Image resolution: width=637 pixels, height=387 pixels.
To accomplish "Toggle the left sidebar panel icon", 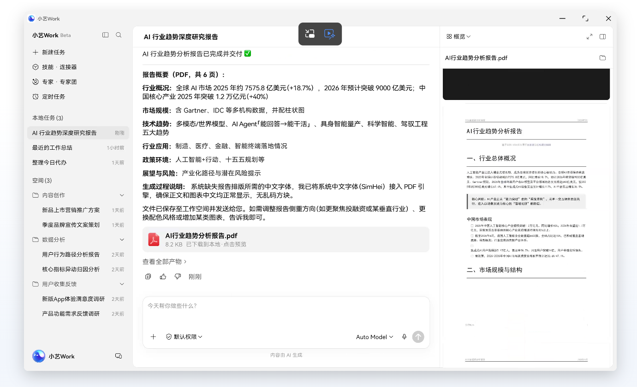I will [106, 35].
